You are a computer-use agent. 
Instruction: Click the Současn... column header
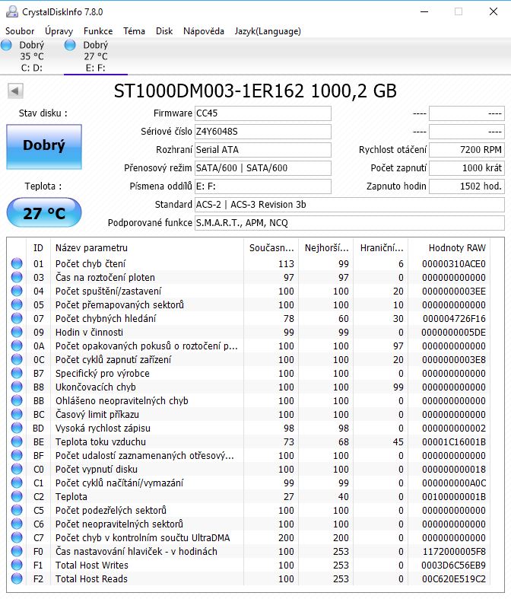click(271, 248)
